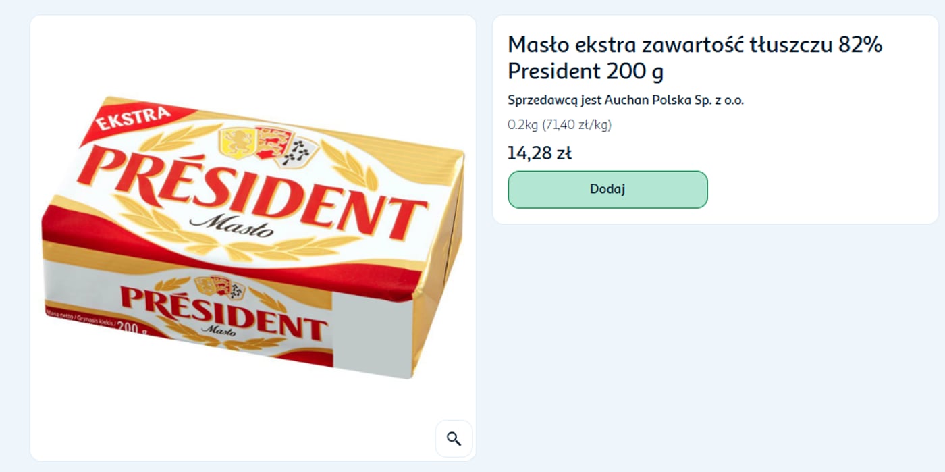Click the 14,28 zł price label
This screenshot has width=945, height=472.
539,153
